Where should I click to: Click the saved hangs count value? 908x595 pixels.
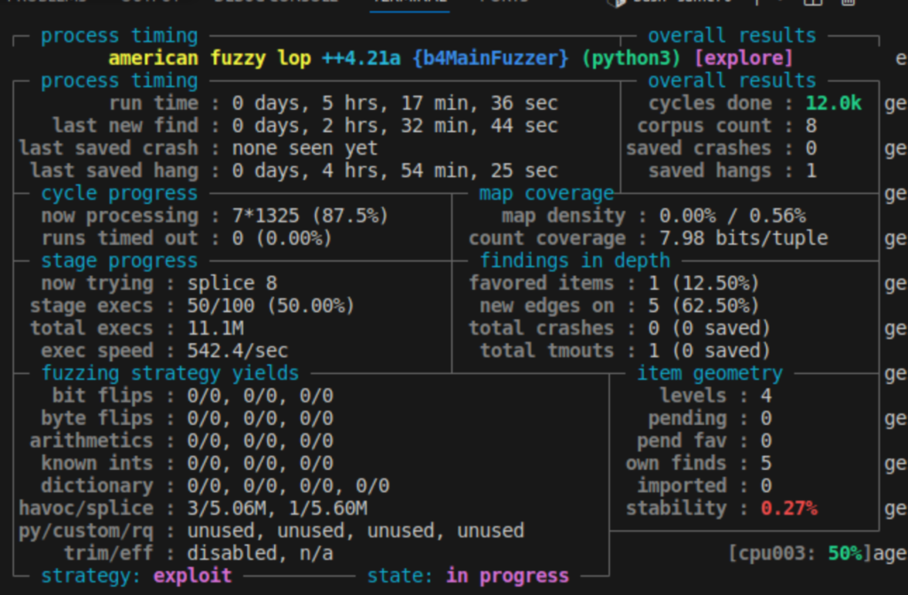pos(810,170)
